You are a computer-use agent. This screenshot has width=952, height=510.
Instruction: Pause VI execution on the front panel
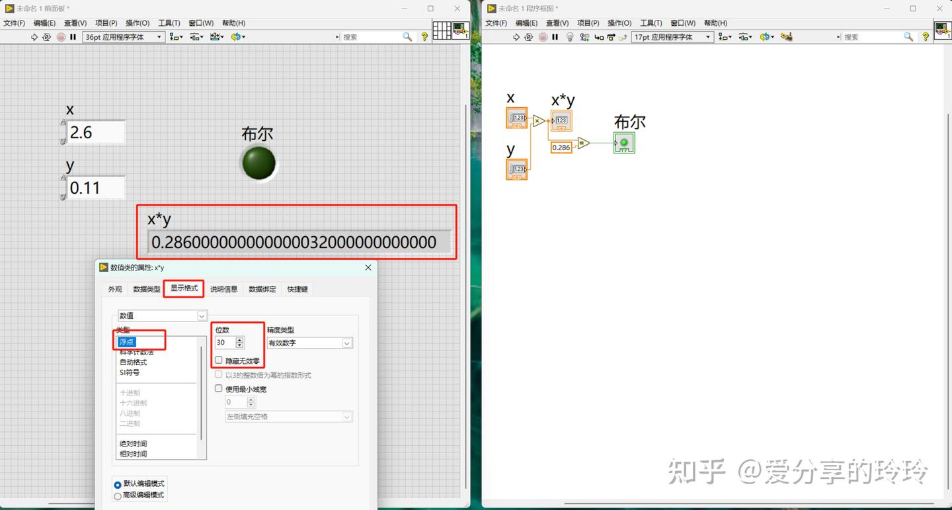click(x=73, y=36)
